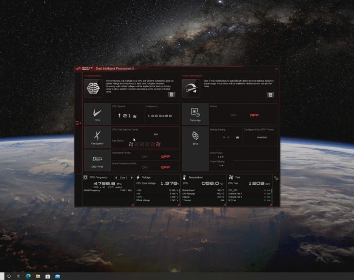Close the Dual Intelligent Processors 5 window

tap(277, 69)
